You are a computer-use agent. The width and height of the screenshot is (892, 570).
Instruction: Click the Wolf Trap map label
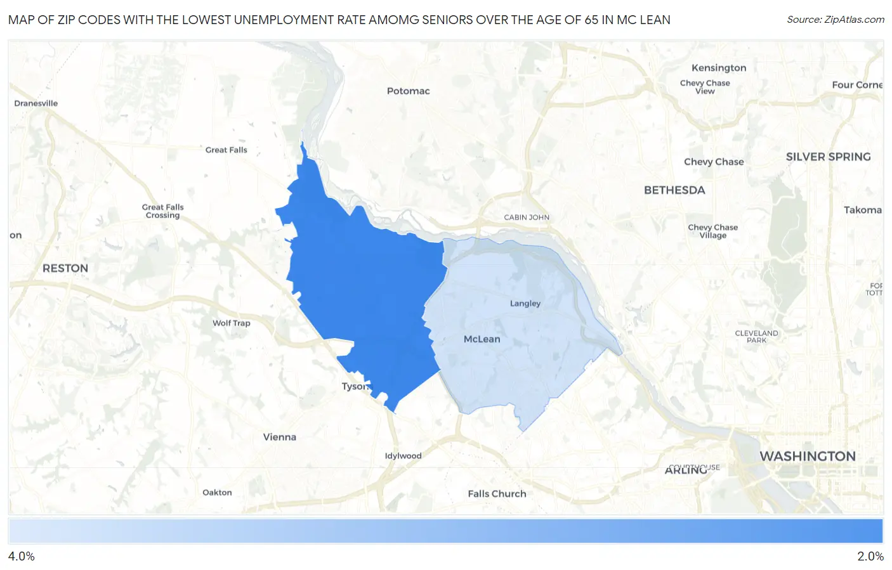(232, 323)
